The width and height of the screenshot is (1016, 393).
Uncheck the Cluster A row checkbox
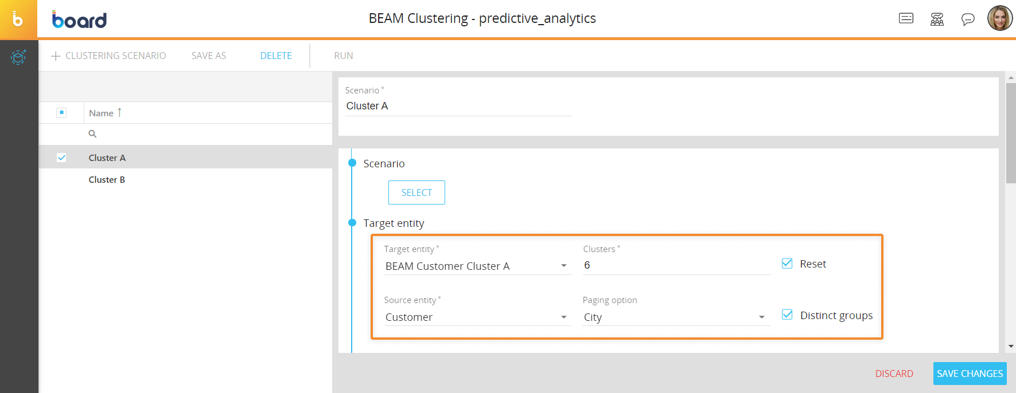61,158
